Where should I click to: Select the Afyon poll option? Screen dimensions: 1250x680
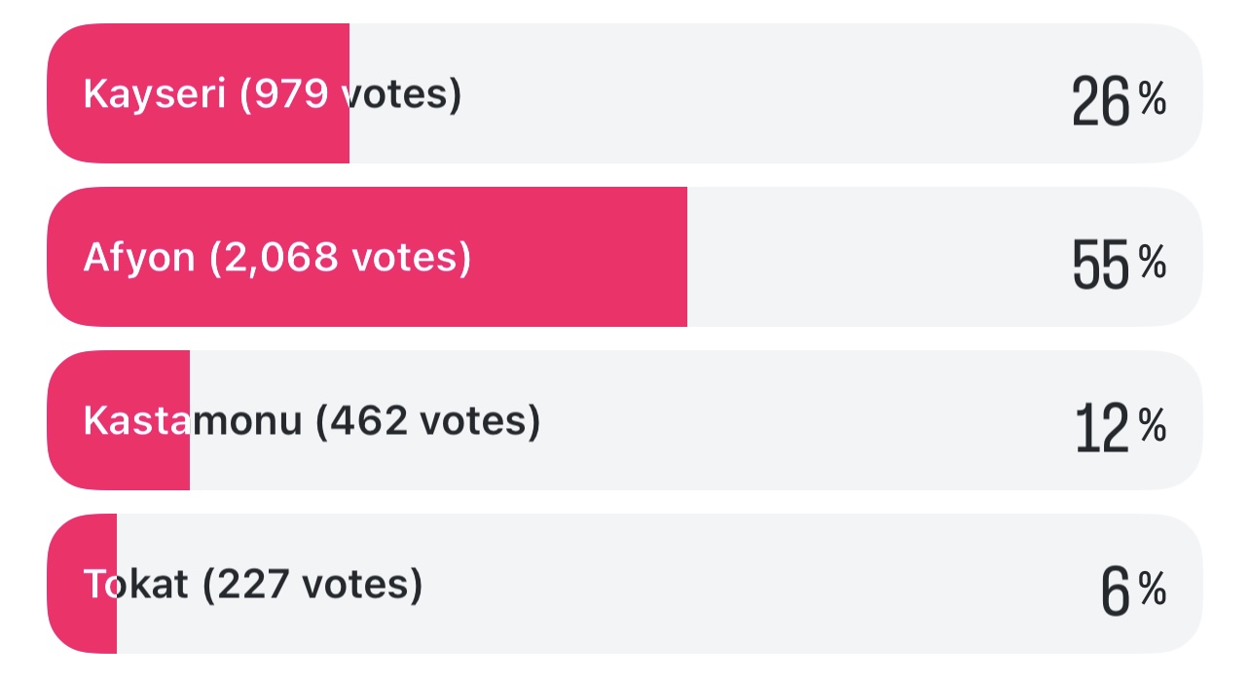coord(624,257)
